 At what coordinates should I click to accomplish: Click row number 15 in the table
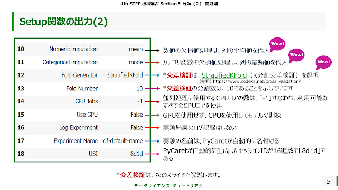click(21, 115)
